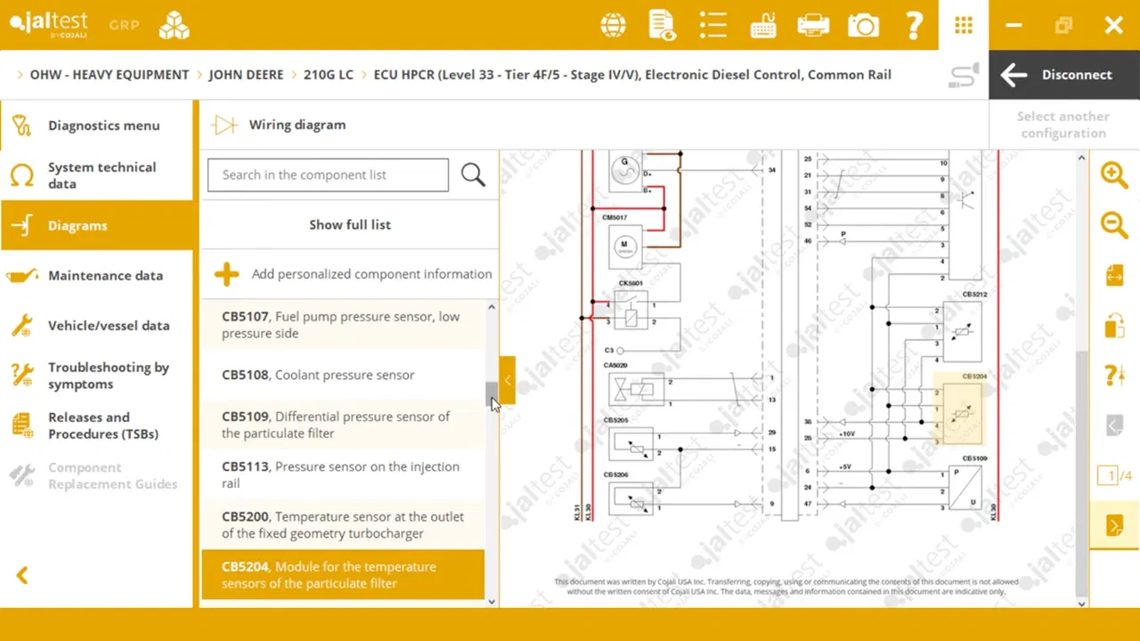Click the page number 1 box
Viewport: 1140px width, 641px height.
1107,476
